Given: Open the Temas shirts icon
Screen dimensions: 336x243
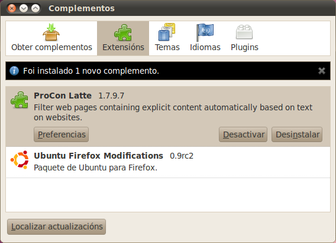Looking at the screenshot, I should [x=167, y=32].
